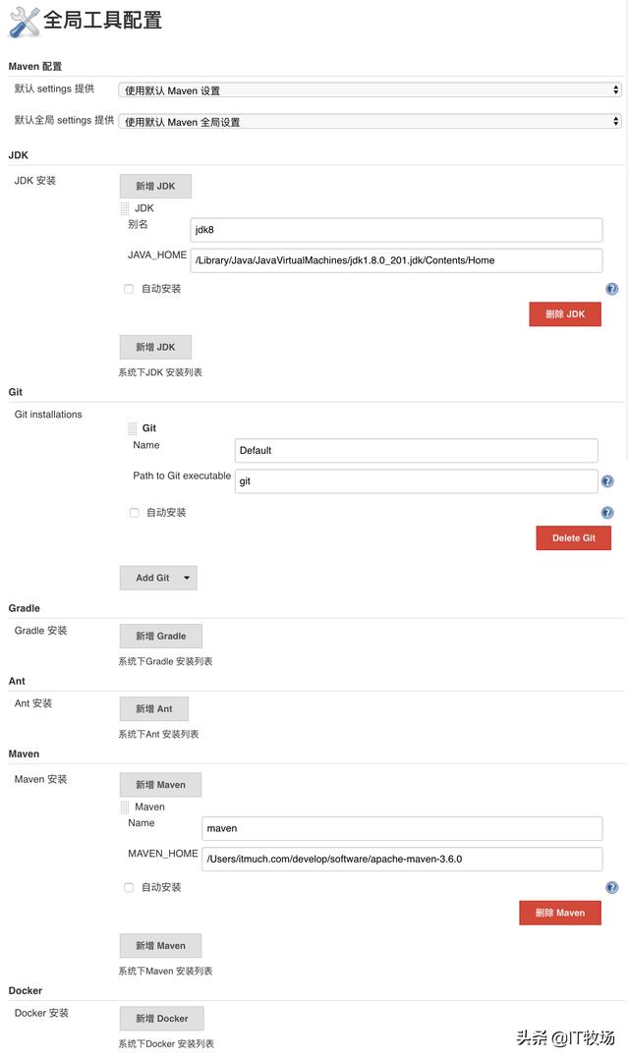
Task: Click the drag handle next to JDK
Action: pyautogui.click(x=125, y=208)
